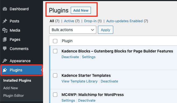
Task: Filter plugins by Auto-updates Enabled
Action: [x=124, y=21]
